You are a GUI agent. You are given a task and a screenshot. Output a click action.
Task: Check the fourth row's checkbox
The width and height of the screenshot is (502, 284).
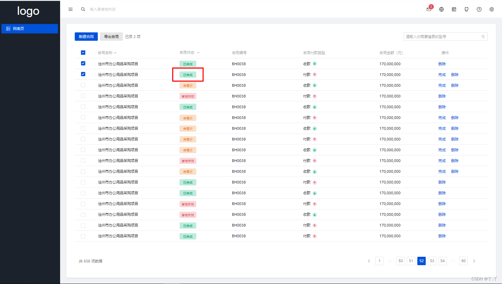[83, 96]
